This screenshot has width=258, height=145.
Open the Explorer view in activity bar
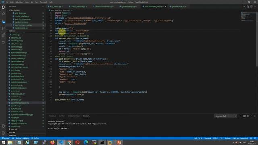(x=3, y=7)
